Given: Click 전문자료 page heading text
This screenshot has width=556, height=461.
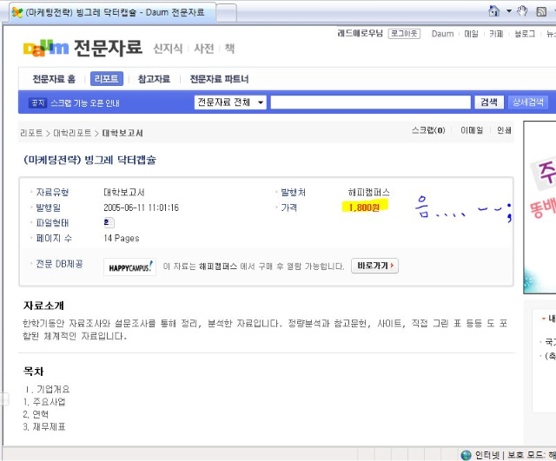Looking at the screenshot, I should [x=108, y=49].
